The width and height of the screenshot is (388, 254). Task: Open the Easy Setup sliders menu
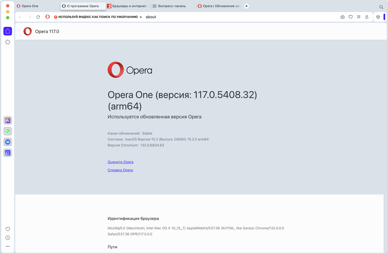pos(359,17)
